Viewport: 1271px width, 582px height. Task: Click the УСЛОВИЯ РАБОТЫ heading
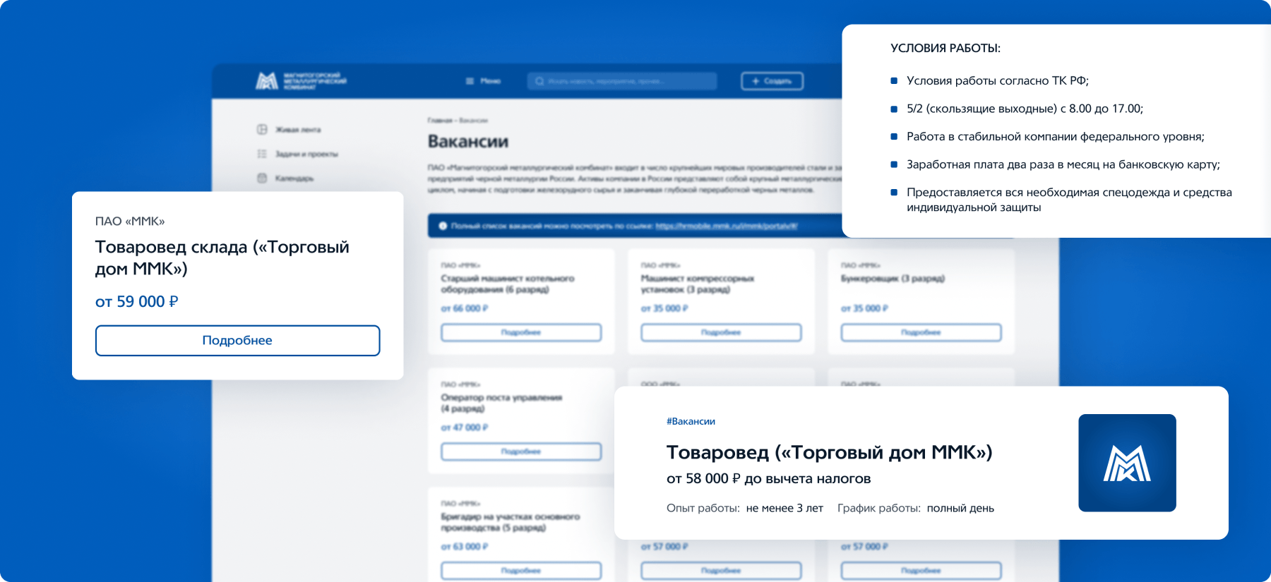pos(945,49)
